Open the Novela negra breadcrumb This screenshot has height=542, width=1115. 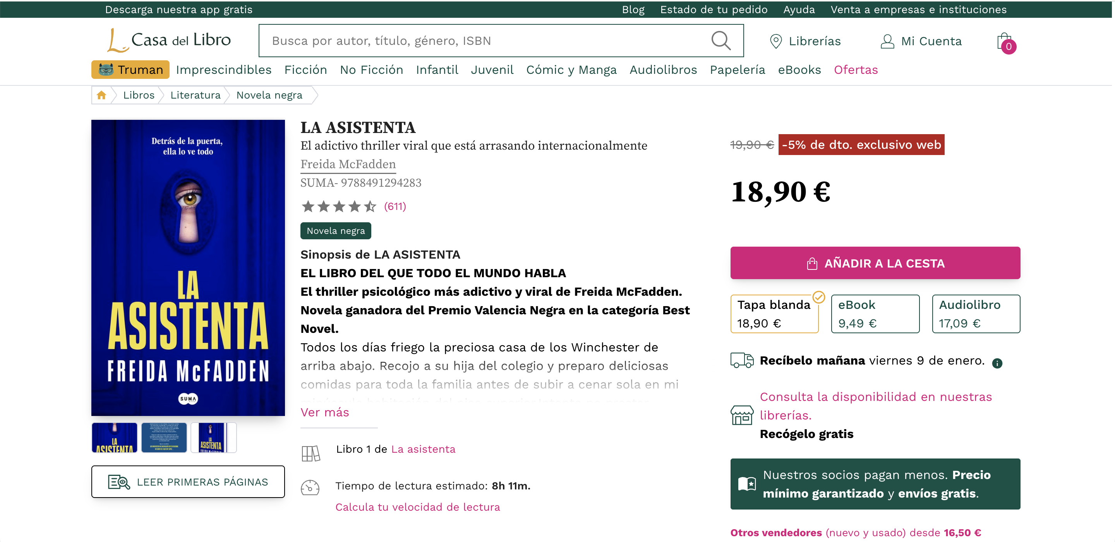269,95
